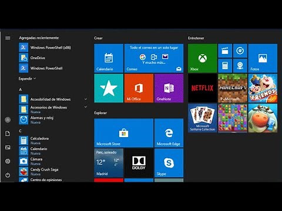
Task: Open the teal star tile
Action: tap(109, 88)
